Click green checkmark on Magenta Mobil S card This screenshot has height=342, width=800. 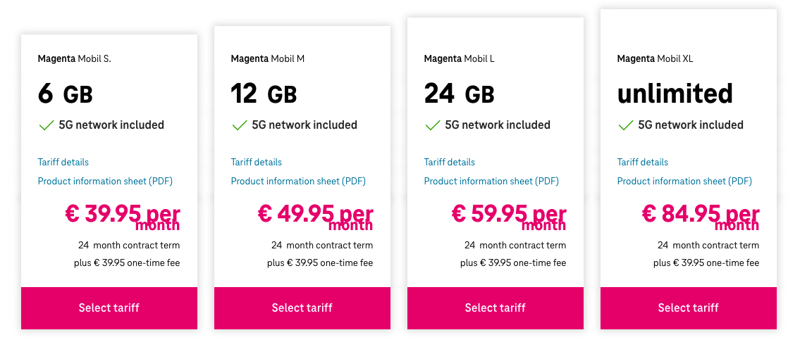pos(46,125)
